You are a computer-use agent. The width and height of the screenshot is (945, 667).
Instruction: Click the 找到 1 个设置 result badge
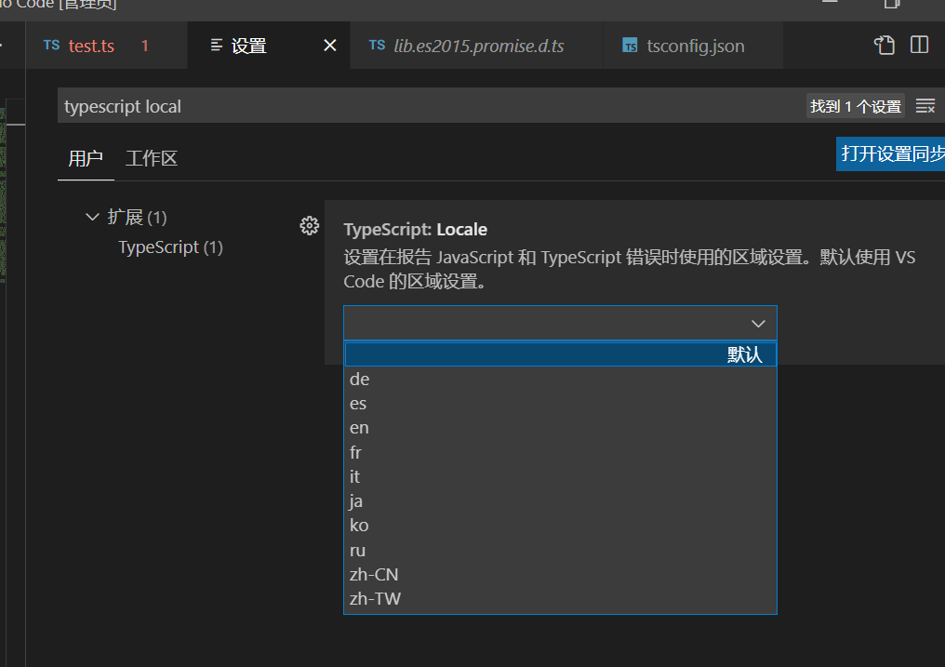tap(855, 106)
